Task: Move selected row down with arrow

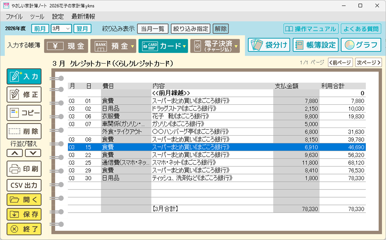Action: tap(33, 153)
